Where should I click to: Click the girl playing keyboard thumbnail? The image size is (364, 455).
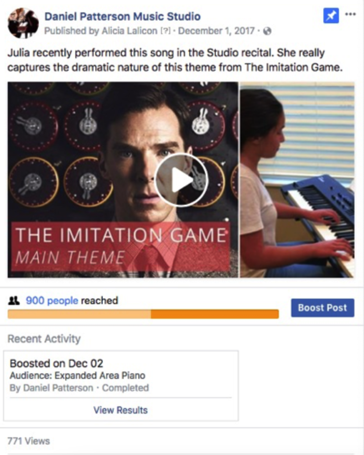click(297, 180)
